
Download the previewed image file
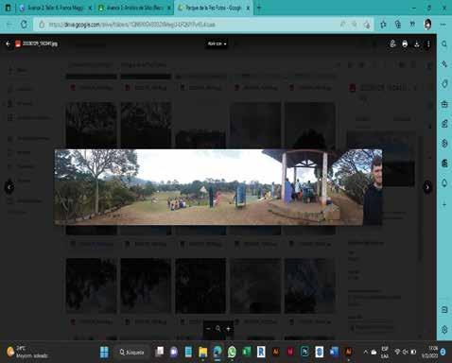click(417, 44)
